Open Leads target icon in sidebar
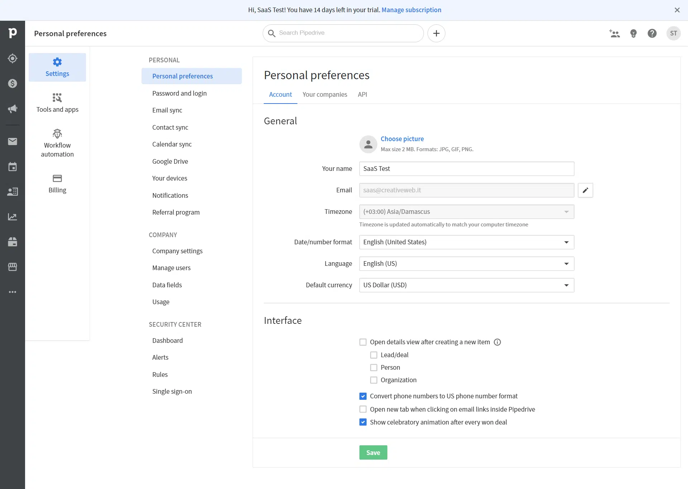 point(13,58)
